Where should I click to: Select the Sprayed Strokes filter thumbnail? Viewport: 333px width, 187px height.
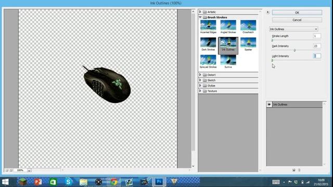[x=208, y=61]
